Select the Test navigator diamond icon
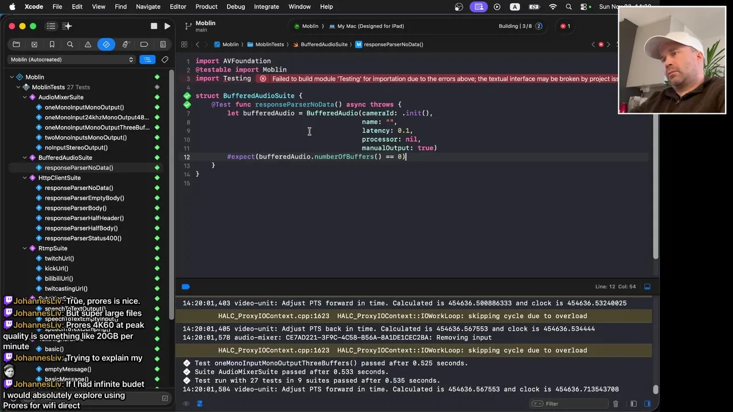The width and height of the screenshot is (733, 412). 106,44
